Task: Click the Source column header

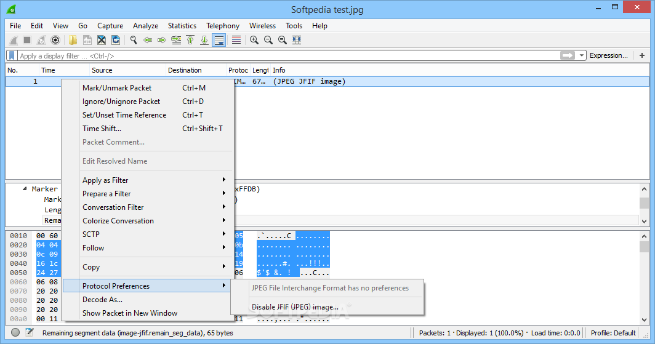Action: pos(127,70)
